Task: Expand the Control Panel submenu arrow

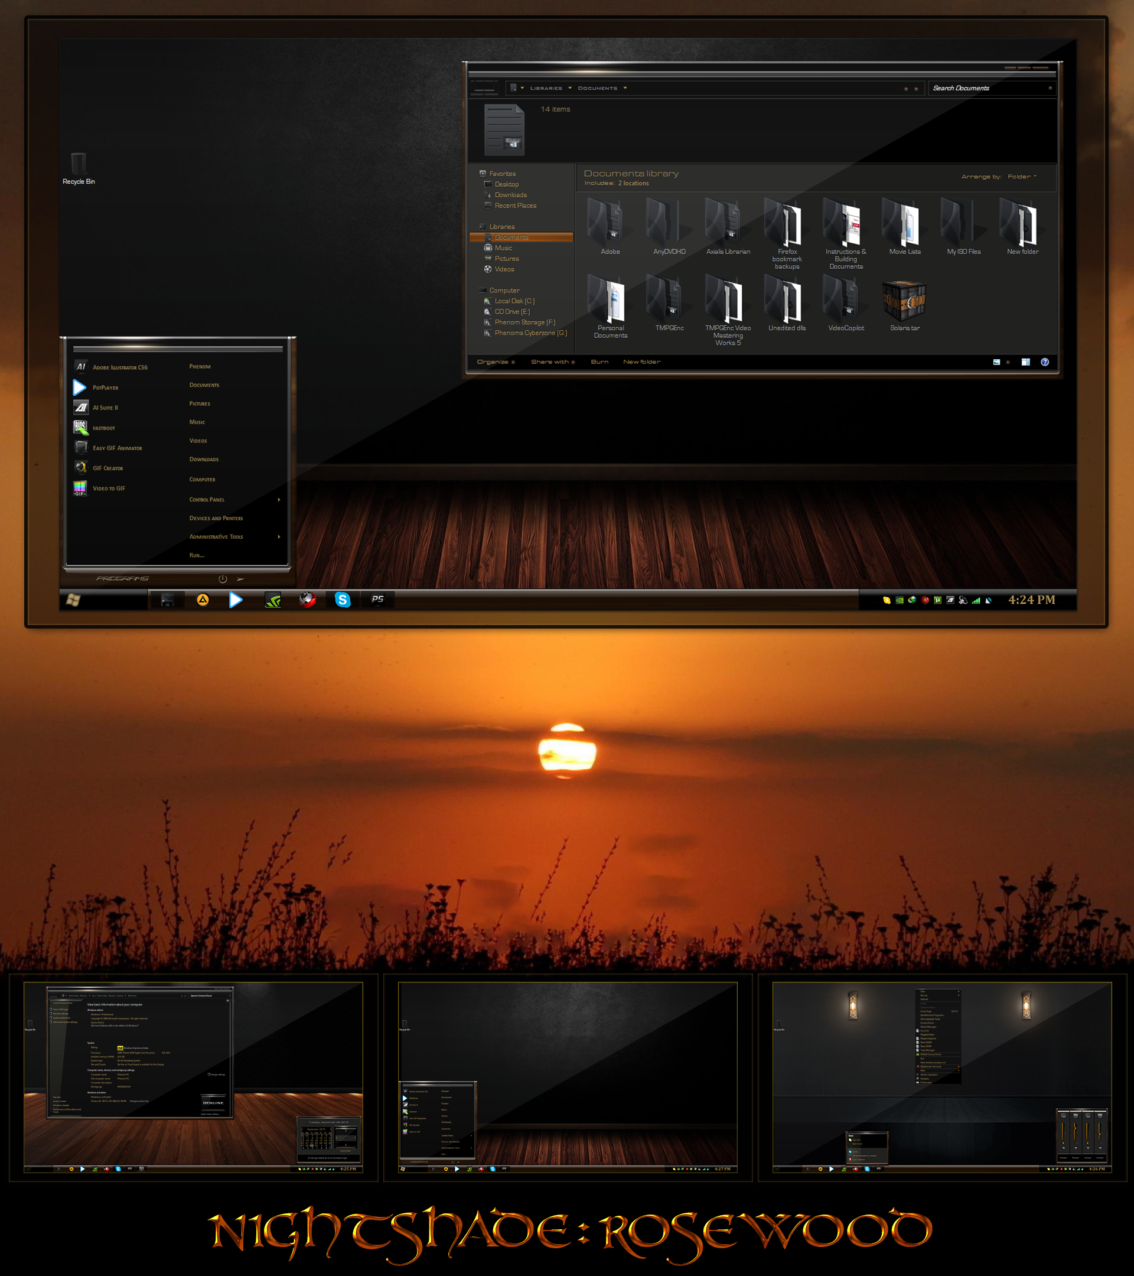Action: pyautogui.click(x=279, y=499)
